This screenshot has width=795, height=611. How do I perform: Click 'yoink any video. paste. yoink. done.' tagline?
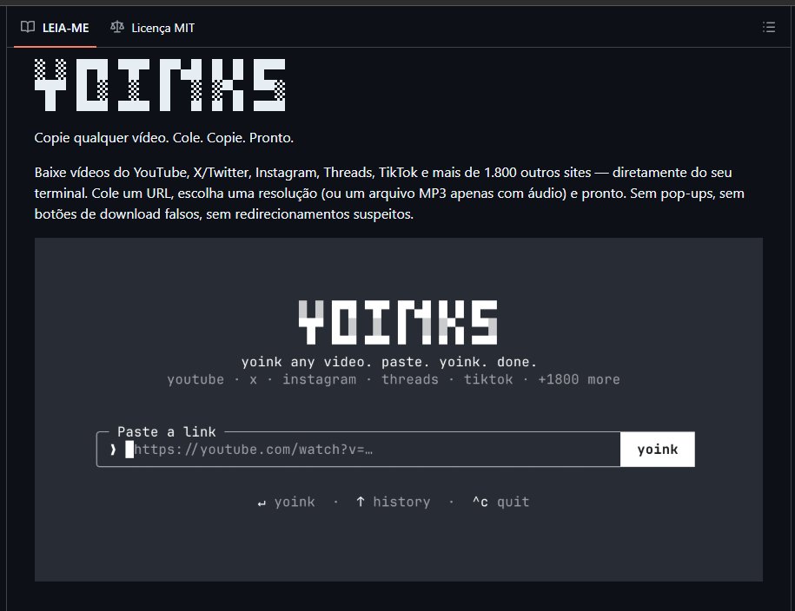pyautogui.click(x=389, y=362)
